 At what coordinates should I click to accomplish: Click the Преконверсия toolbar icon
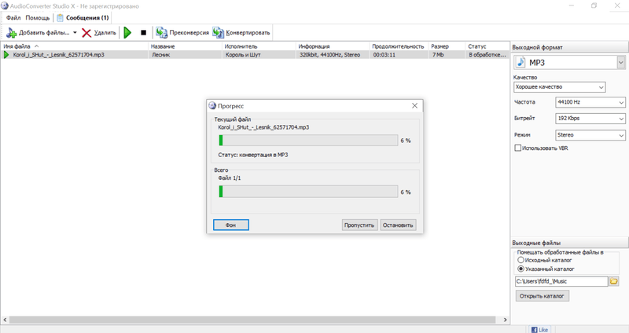click(161, 33)
